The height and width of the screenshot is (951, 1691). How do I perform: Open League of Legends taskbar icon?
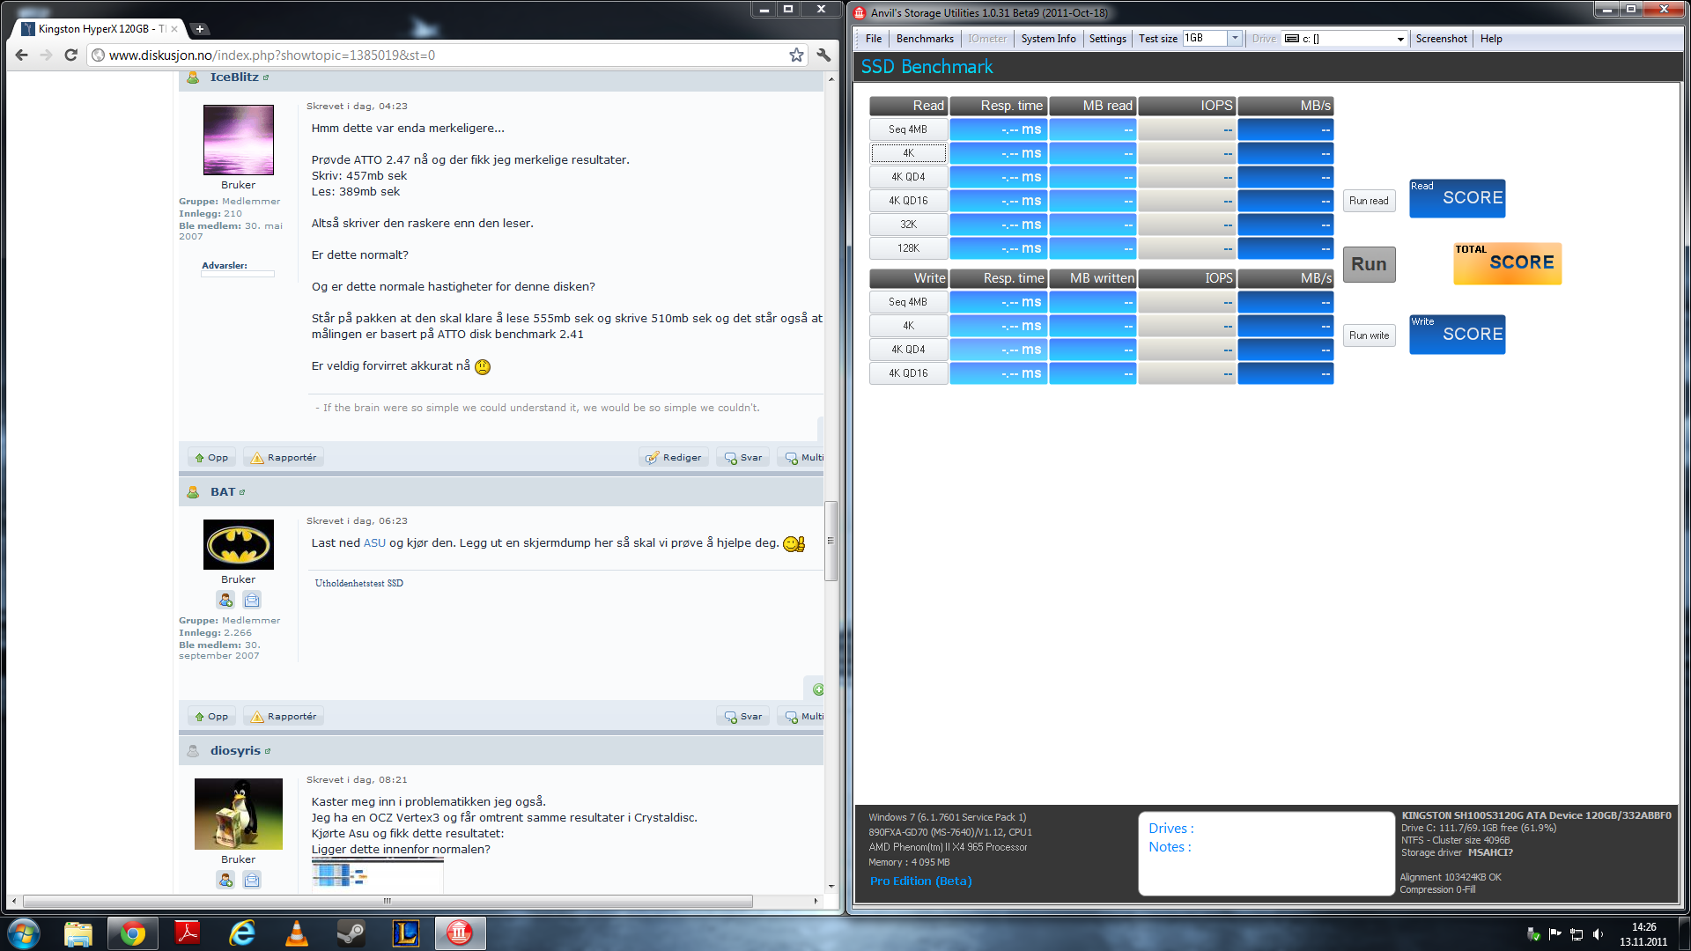click(405, 933)
